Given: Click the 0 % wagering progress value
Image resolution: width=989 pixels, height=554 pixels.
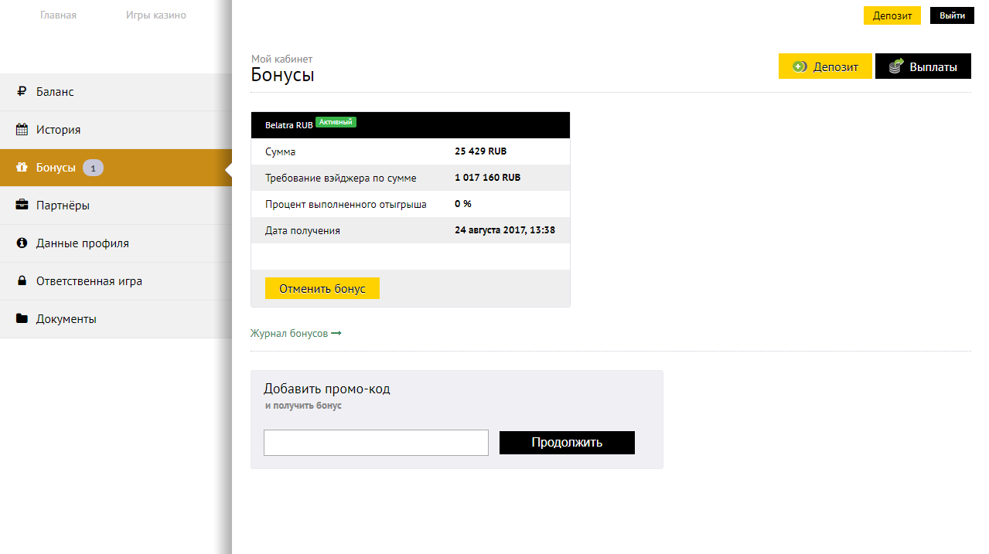Looking at the screenshot, I should pyautogui.click(x=463, y=204).
